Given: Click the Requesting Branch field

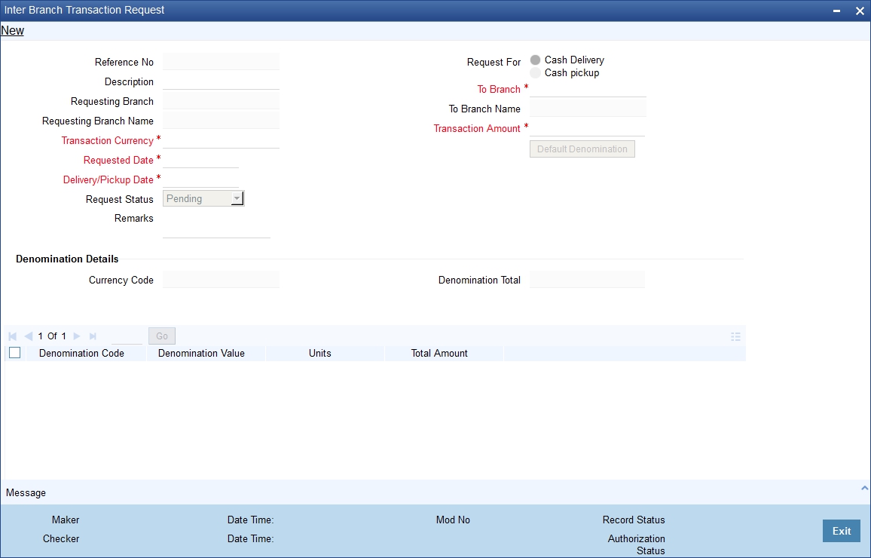Looking at the screenshot, I should click(221, 100).
